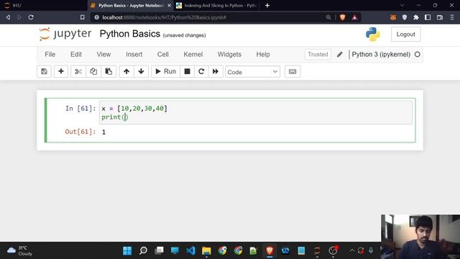Open the Edit menu
This screenshot has height=259, width=460.
click(76, 55)
